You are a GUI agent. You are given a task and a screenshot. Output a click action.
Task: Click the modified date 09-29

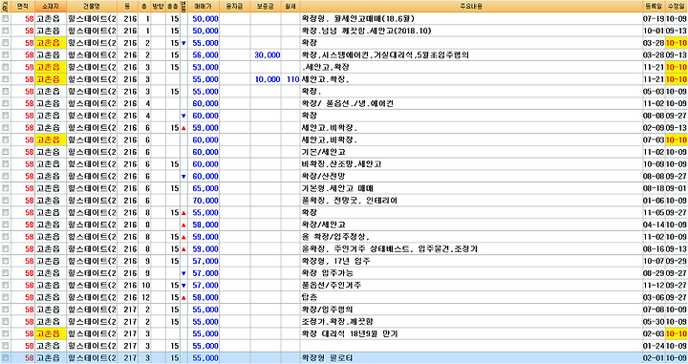pos(677,261)
